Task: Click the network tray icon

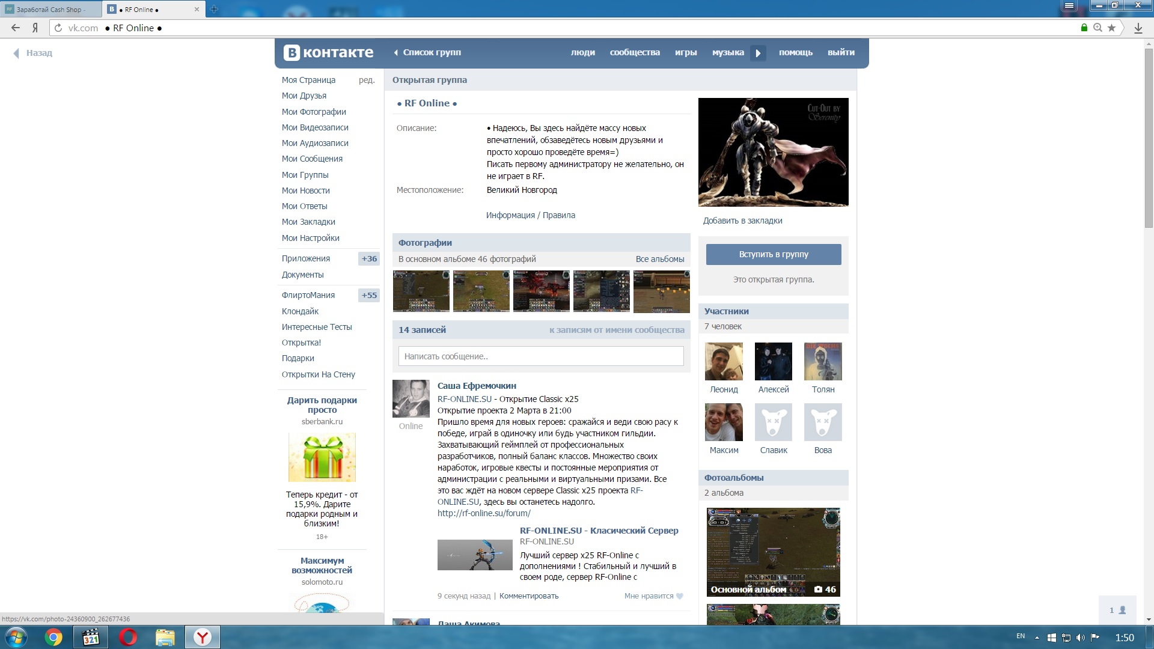Action: coord(1066,638)
